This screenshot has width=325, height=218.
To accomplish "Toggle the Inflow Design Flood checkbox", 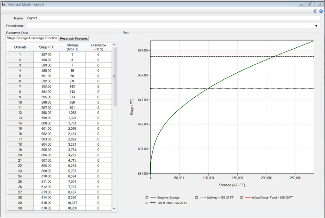I will tap(241, 197).
